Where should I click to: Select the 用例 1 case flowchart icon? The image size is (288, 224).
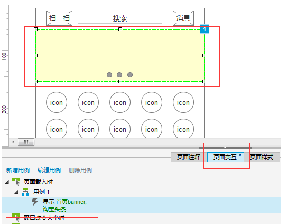(25, 192)
